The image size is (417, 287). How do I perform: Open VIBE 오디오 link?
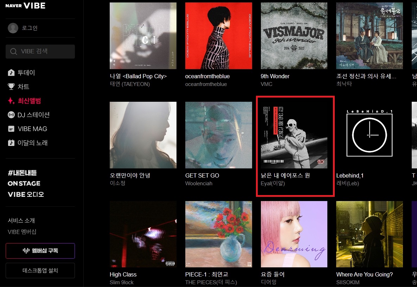26,194
